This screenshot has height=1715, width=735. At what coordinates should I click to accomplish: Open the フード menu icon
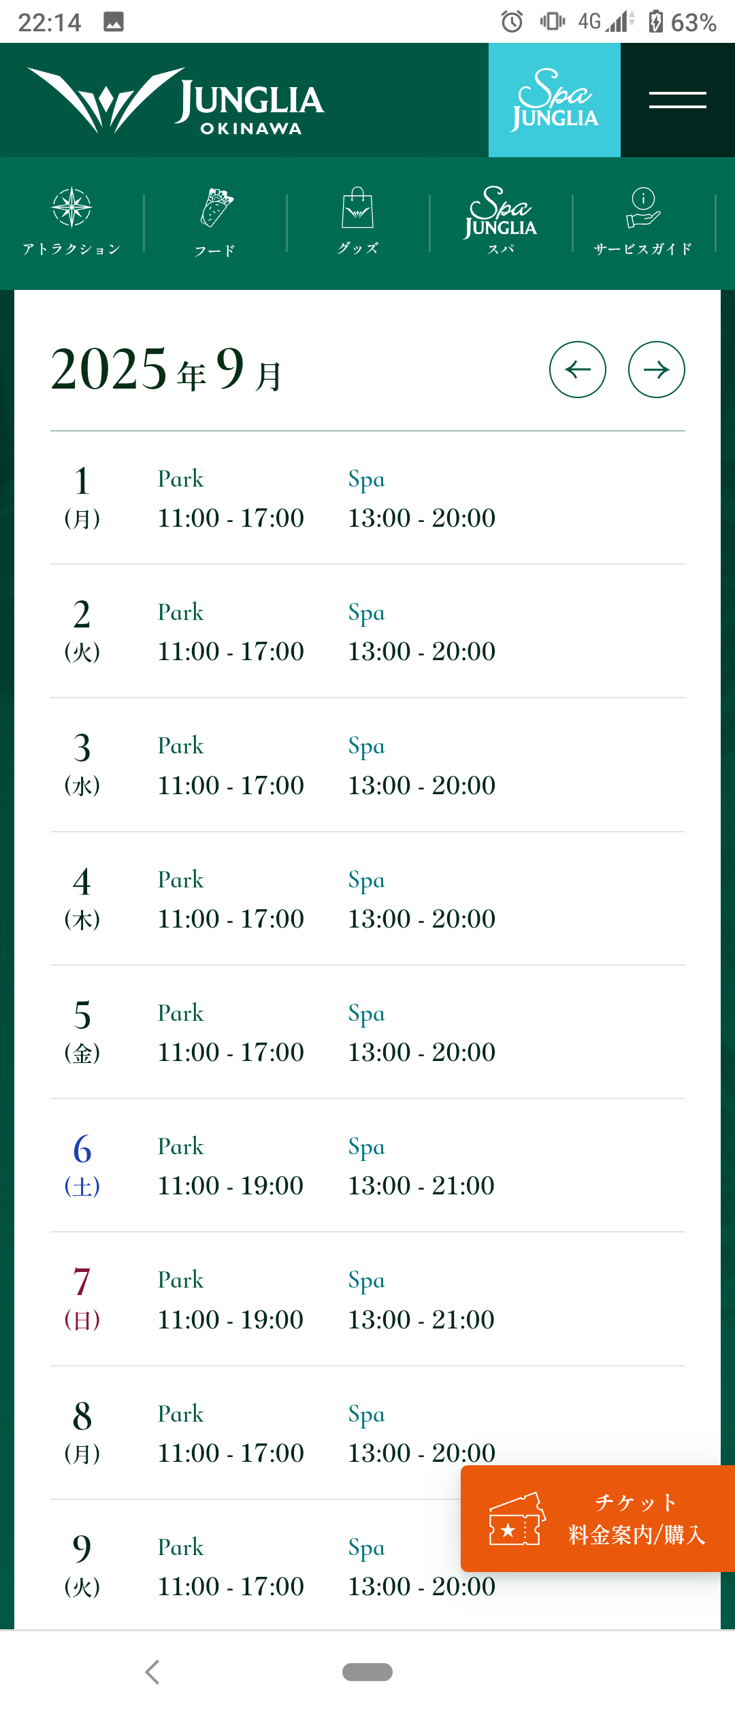(216, 208)
